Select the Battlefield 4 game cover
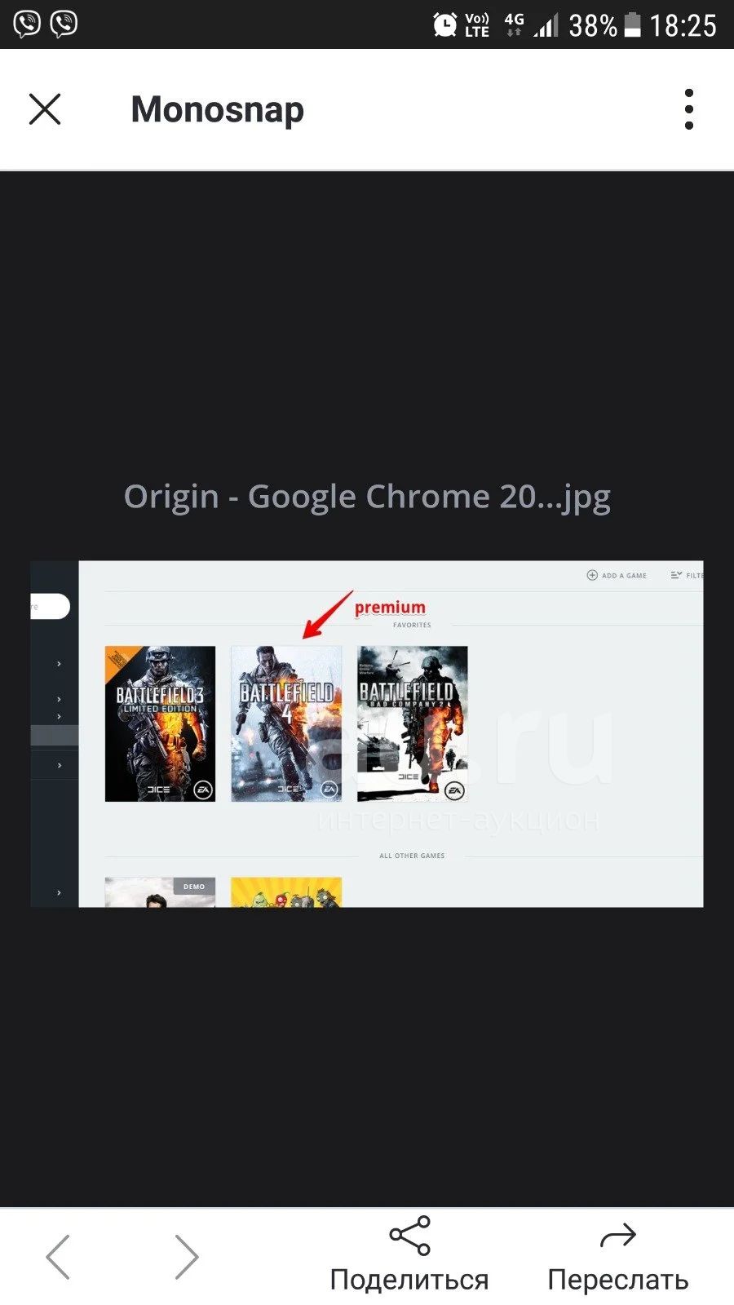Viewport: 734px width, 1305px height. pos(286,723)
